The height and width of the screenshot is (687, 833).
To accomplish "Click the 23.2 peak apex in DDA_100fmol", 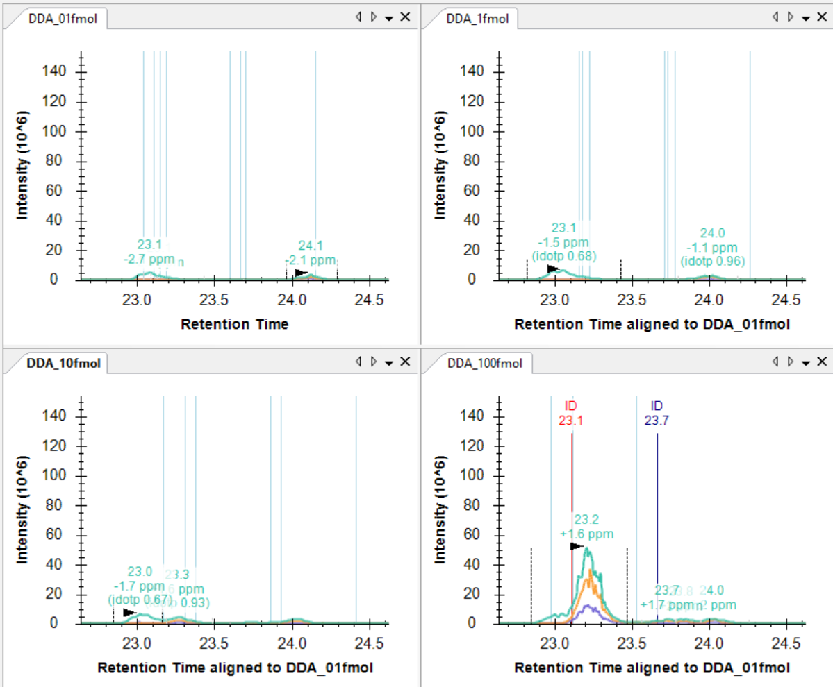I will pos(588,549).
